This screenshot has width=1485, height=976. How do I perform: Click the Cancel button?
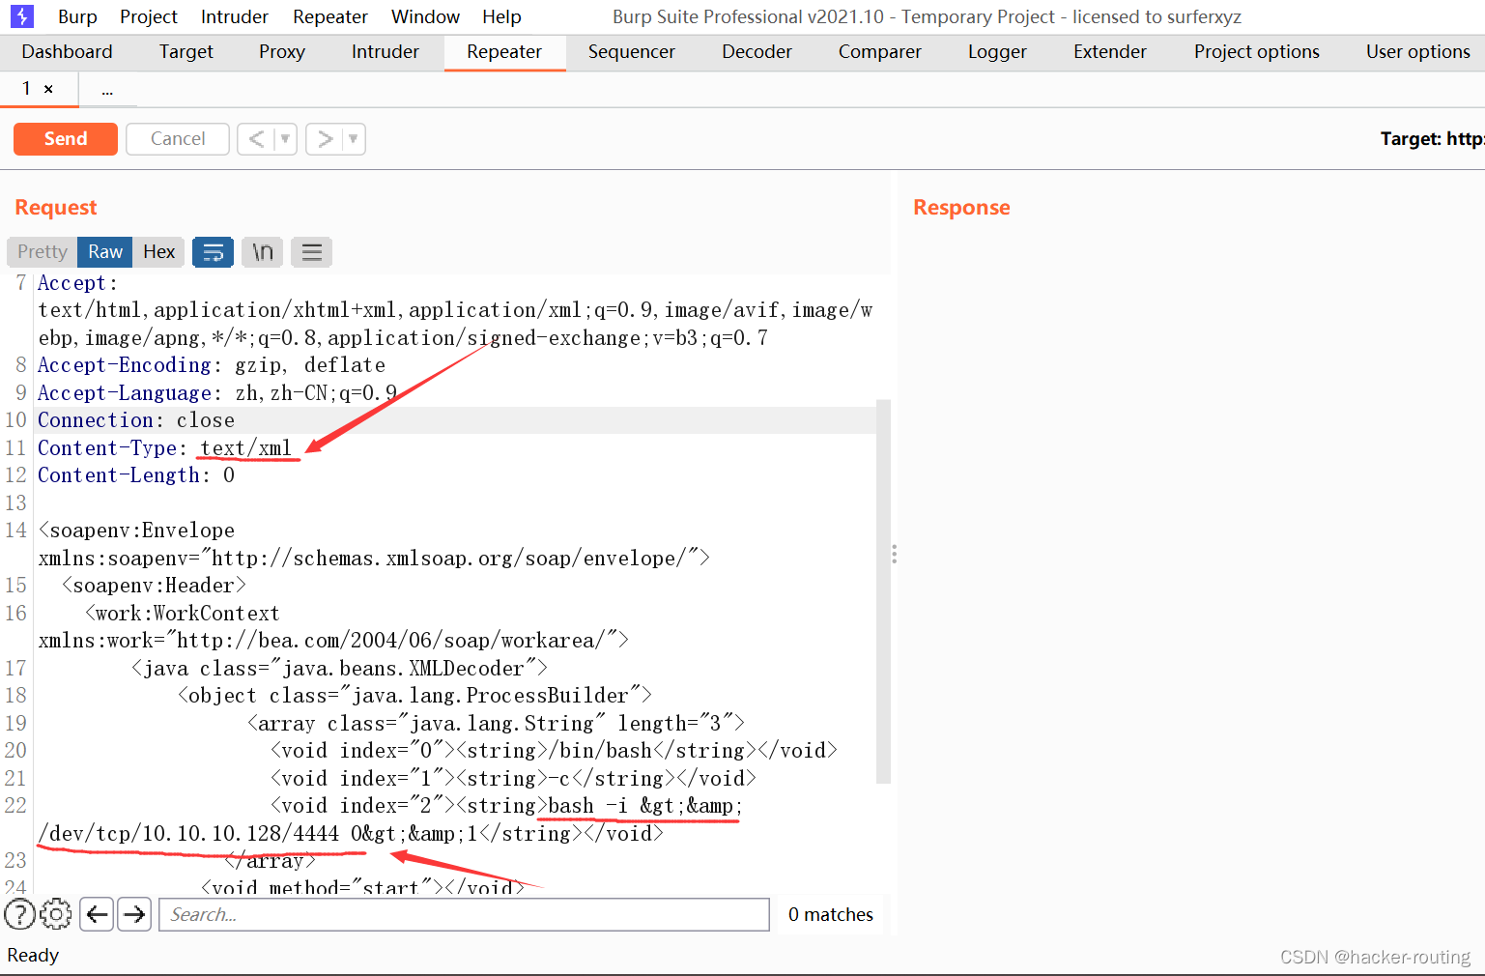point(178,139)
